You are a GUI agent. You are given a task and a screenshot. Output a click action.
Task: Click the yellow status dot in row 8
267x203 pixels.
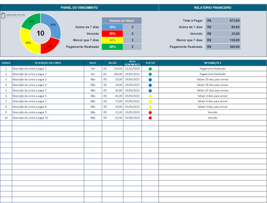(150, 107)
